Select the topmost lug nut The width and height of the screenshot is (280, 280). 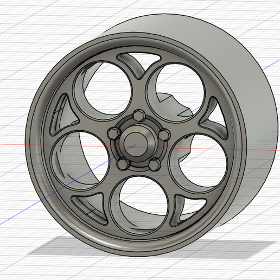pos(139,115)
